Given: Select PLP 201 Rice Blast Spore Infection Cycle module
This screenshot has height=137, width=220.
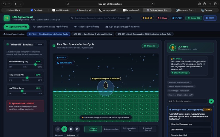Looking at the screenshot, I should (48, 34).
